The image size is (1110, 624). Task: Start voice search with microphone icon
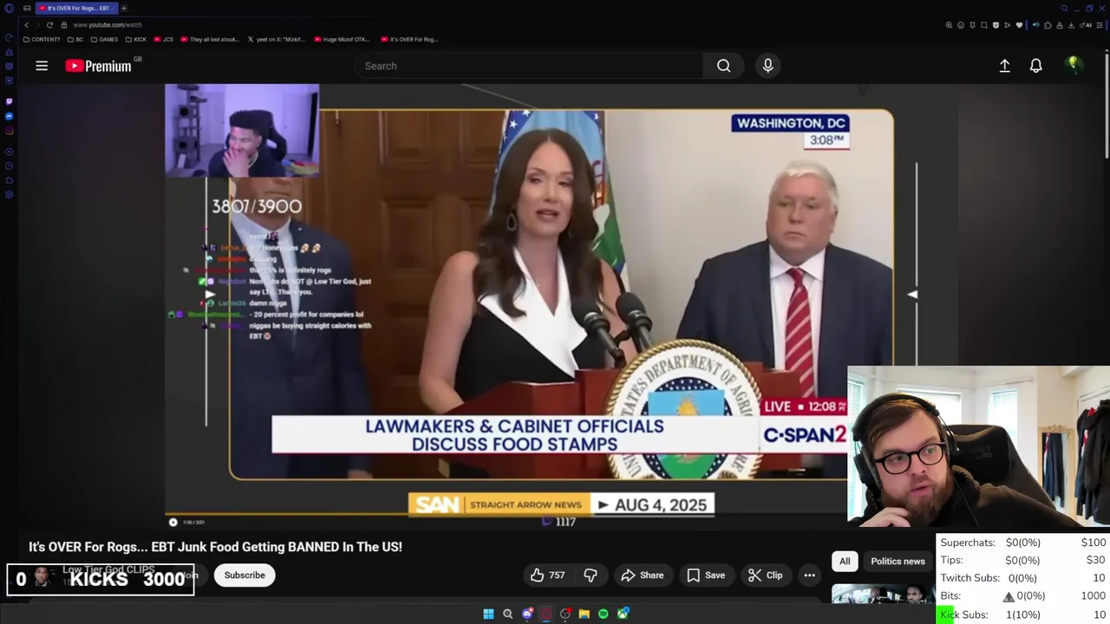pos(767,66)
